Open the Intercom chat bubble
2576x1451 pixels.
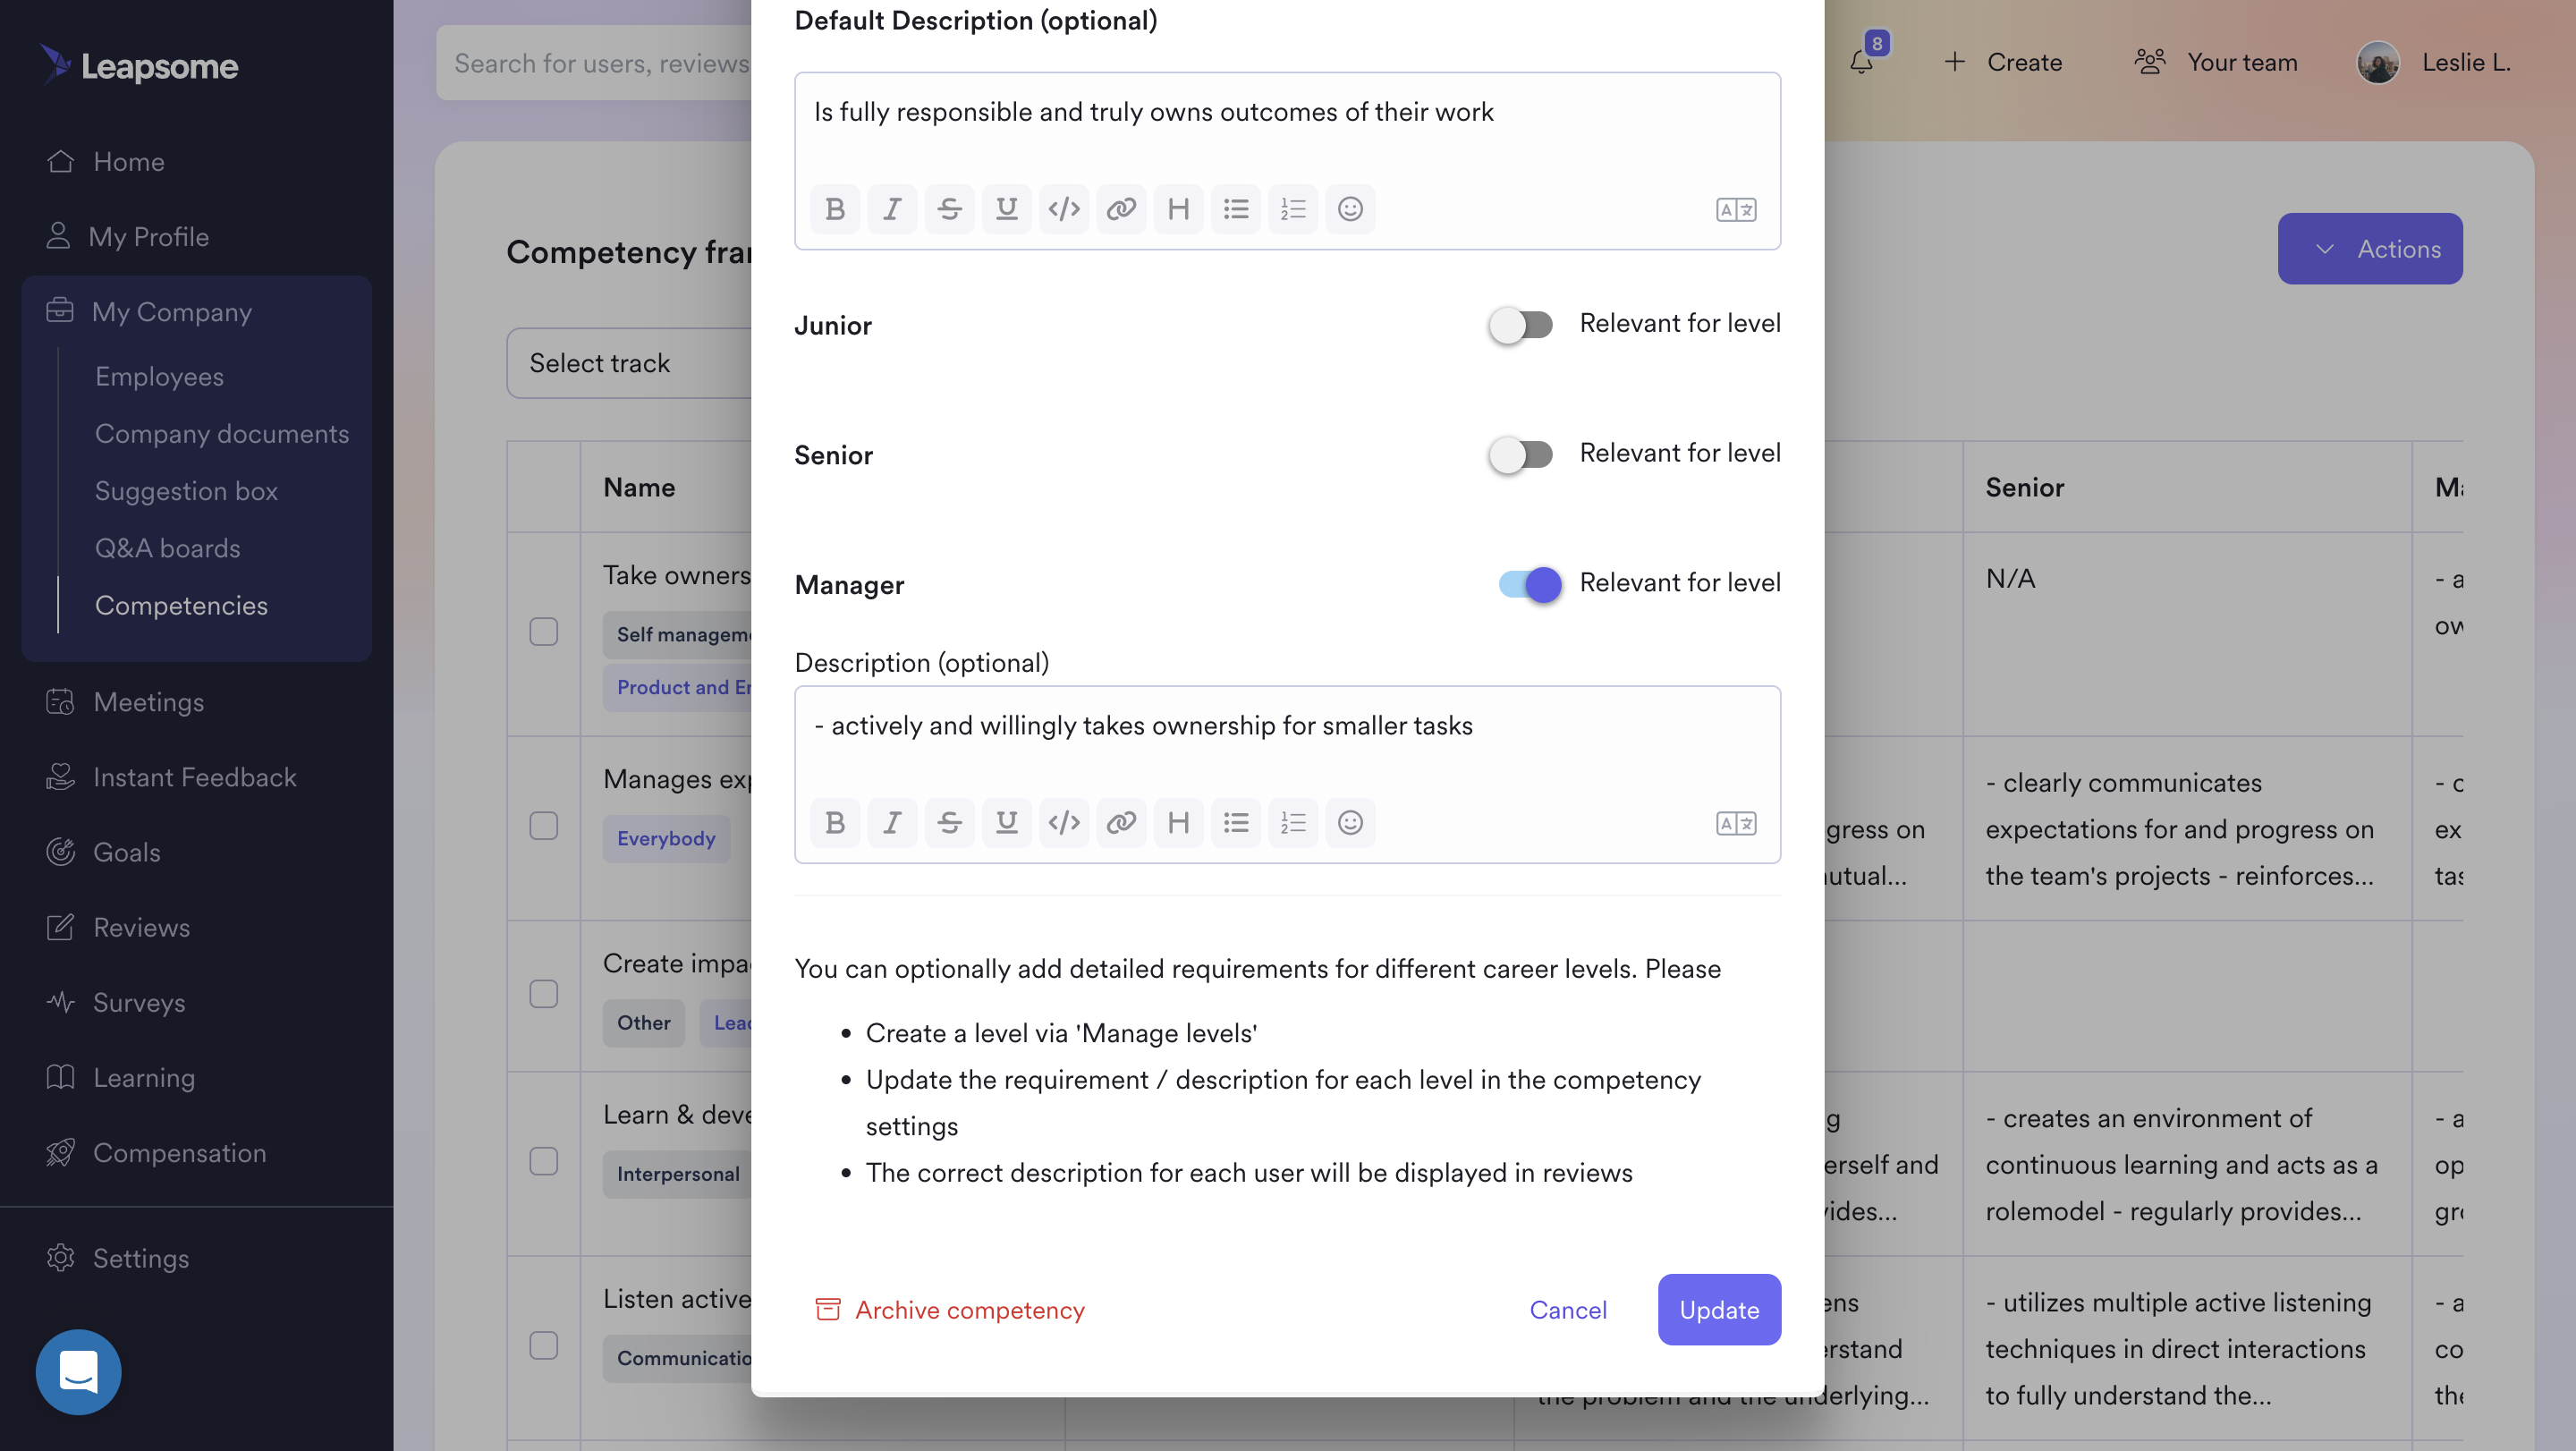click(x=78, y=1372)
